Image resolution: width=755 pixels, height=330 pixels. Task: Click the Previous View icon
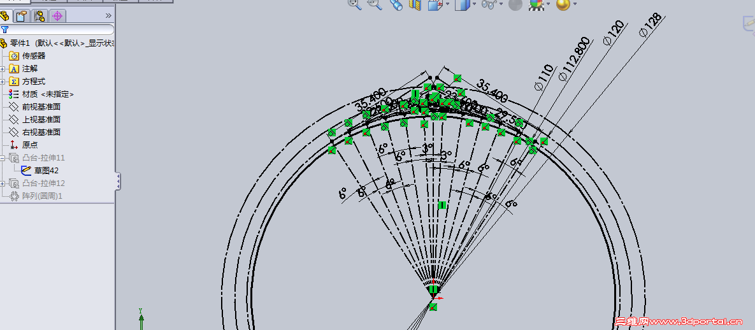point(396,5)
